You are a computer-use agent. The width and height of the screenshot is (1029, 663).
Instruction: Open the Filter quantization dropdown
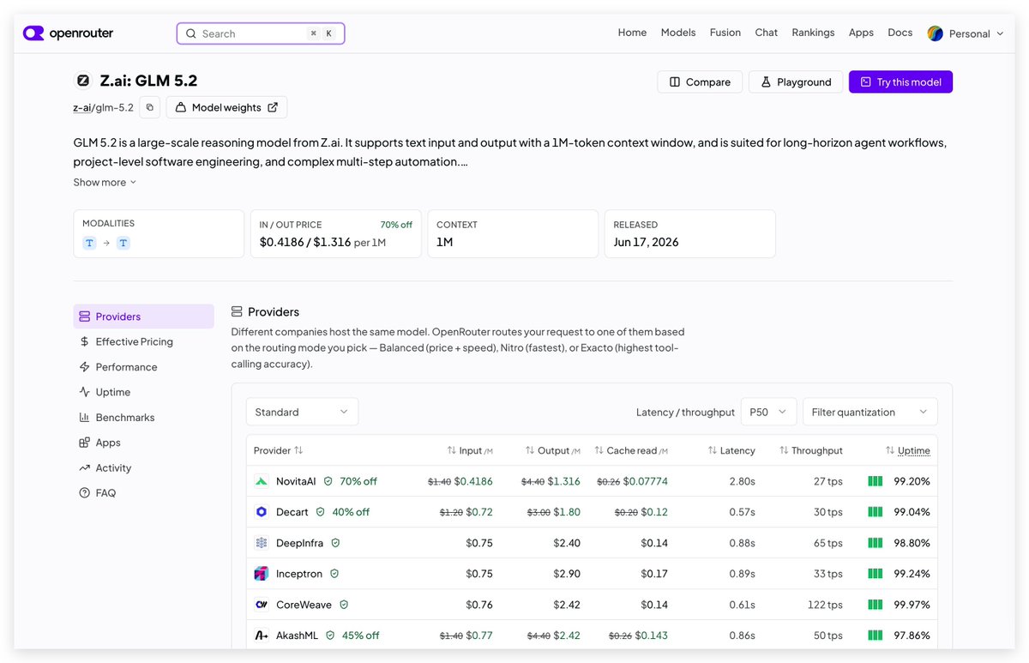tap(870, 412)
